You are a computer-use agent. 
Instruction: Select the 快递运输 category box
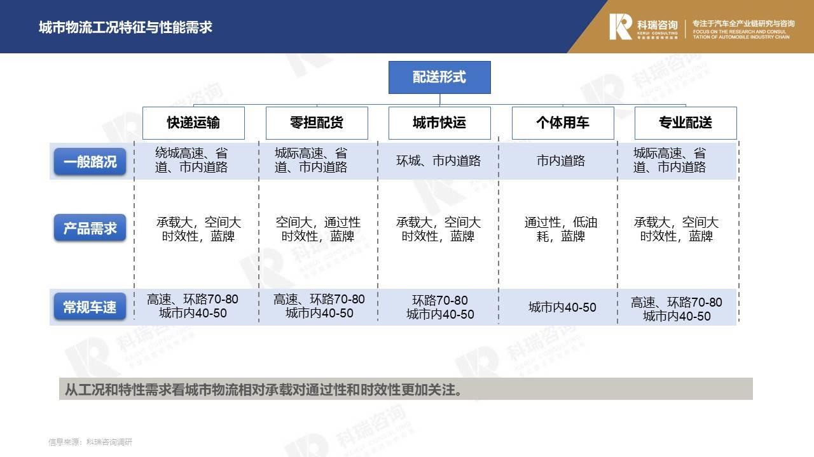[x=193, y=123]
